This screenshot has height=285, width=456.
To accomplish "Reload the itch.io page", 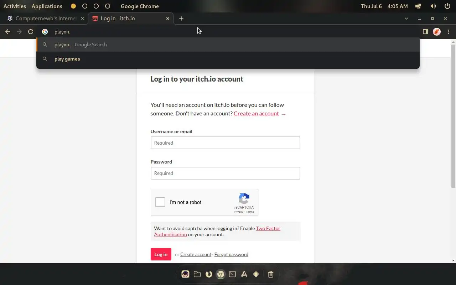I will [31, 32].
